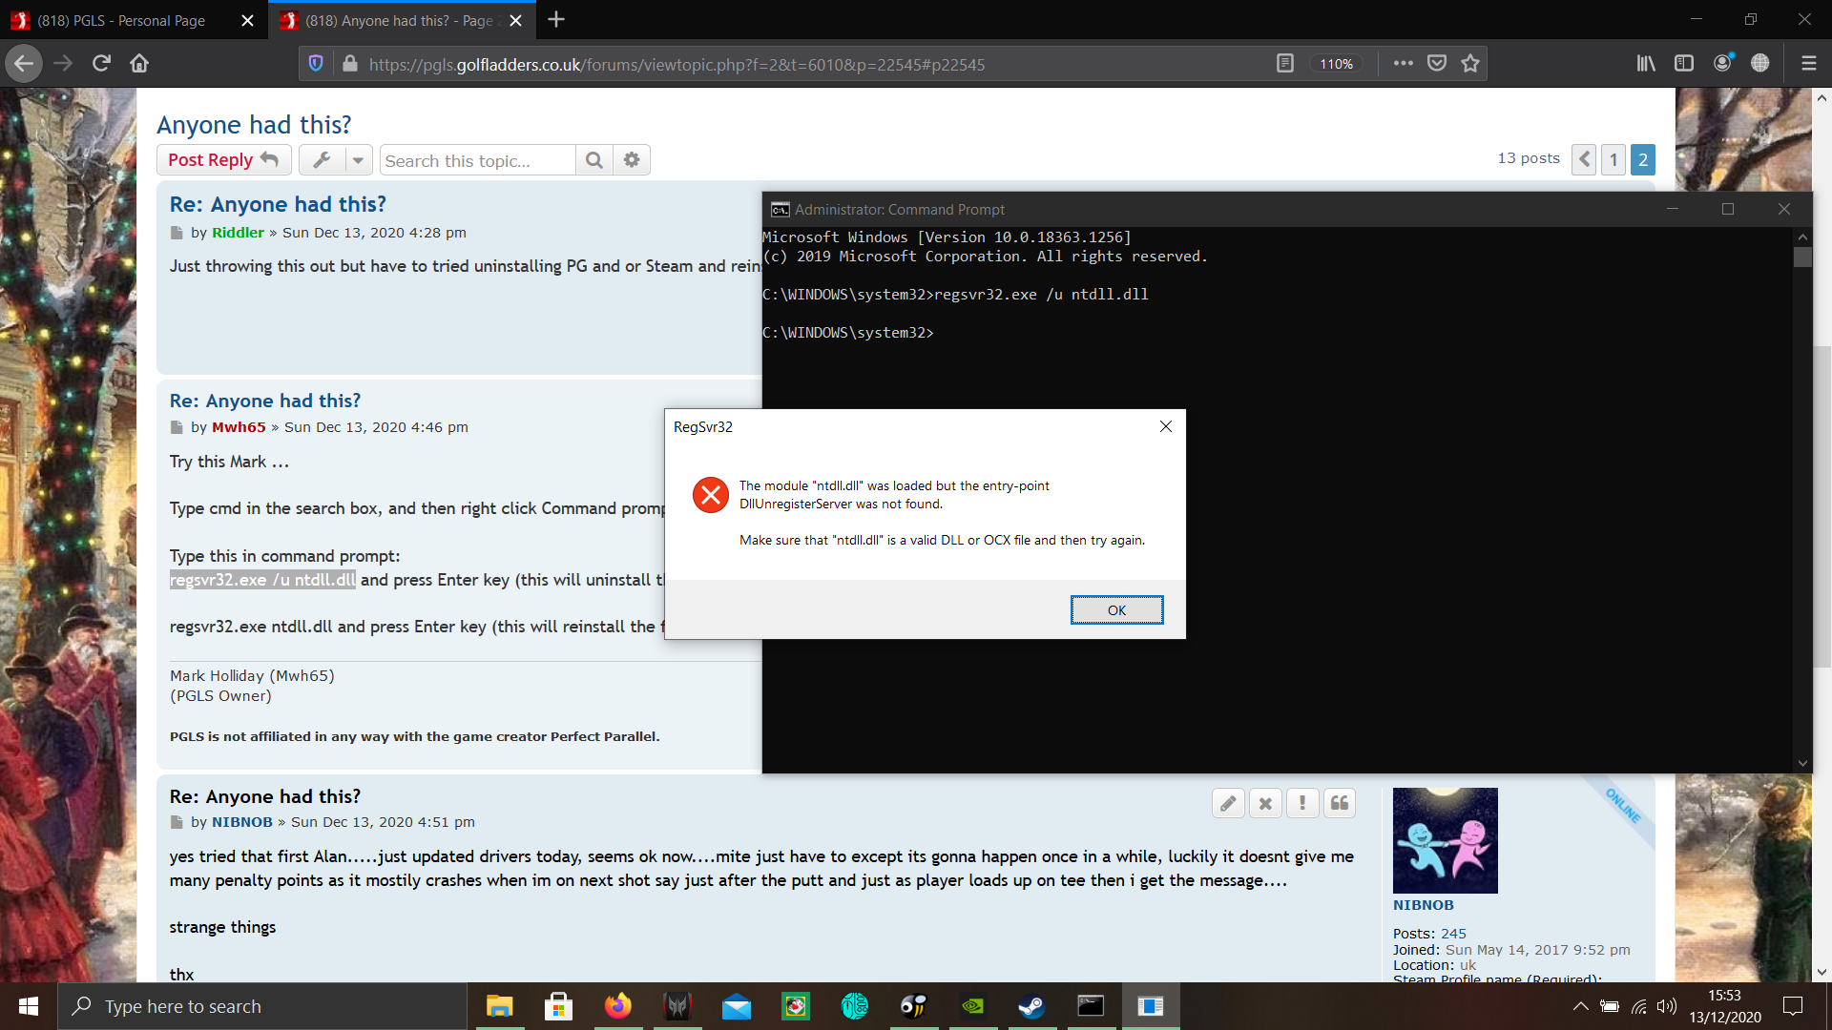Open the Pocket save icon

coord(1437,64)
